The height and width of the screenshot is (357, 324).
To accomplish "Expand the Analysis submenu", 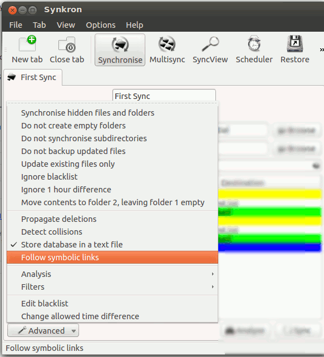I will (112, 274).
